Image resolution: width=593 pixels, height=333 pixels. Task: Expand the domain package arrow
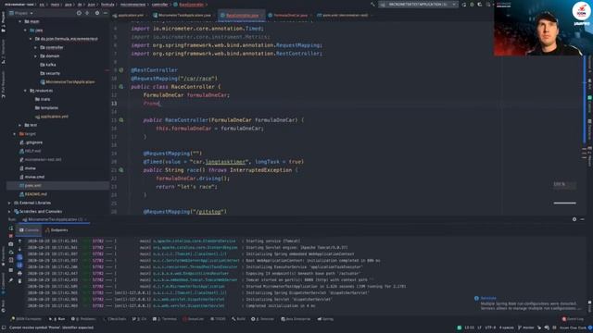35,56
